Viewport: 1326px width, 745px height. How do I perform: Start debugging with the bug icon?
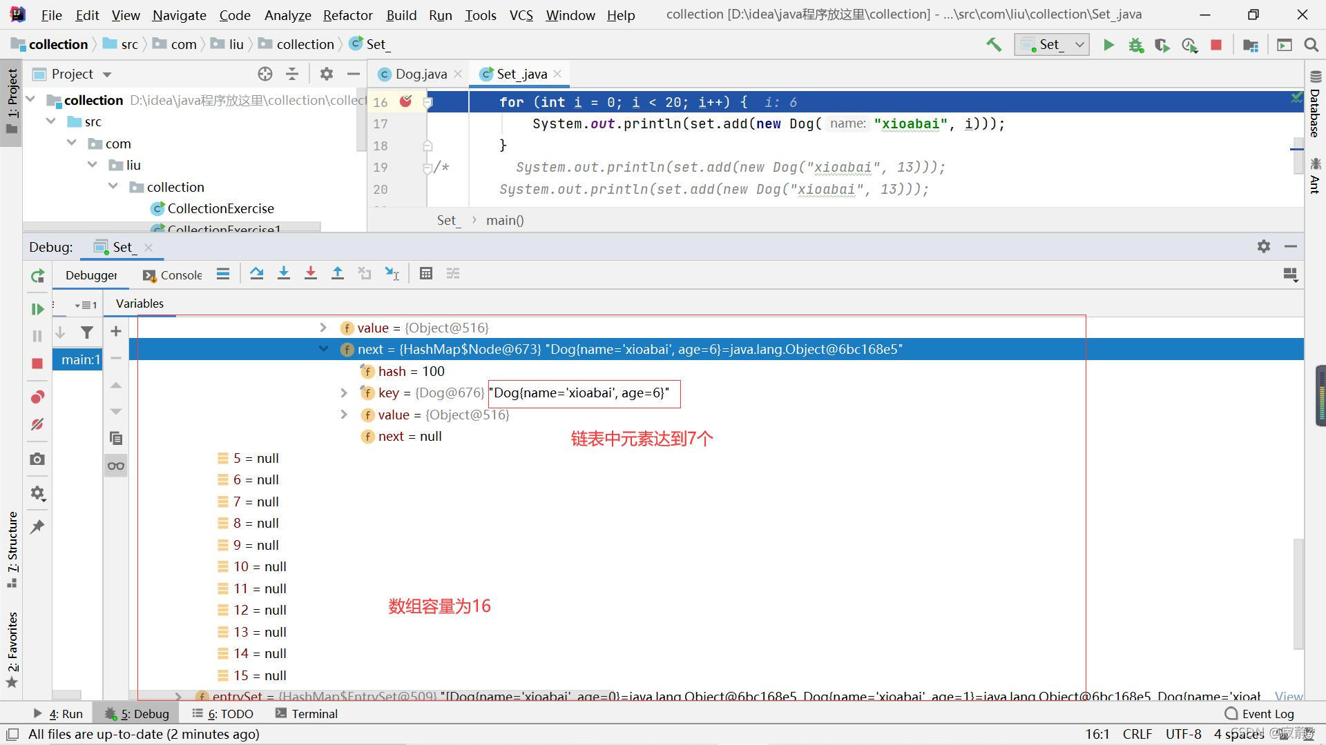(x=1135, y=45)
